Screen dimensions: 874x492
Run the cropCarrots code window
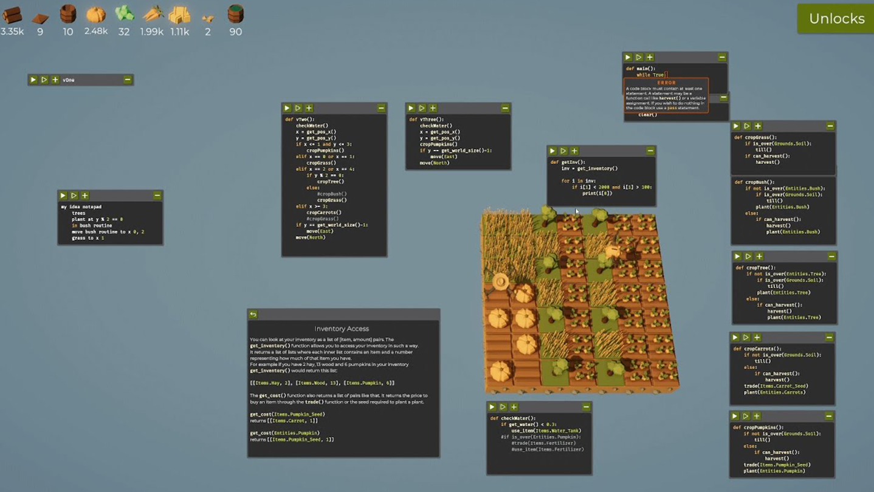(x=735, y=337)
